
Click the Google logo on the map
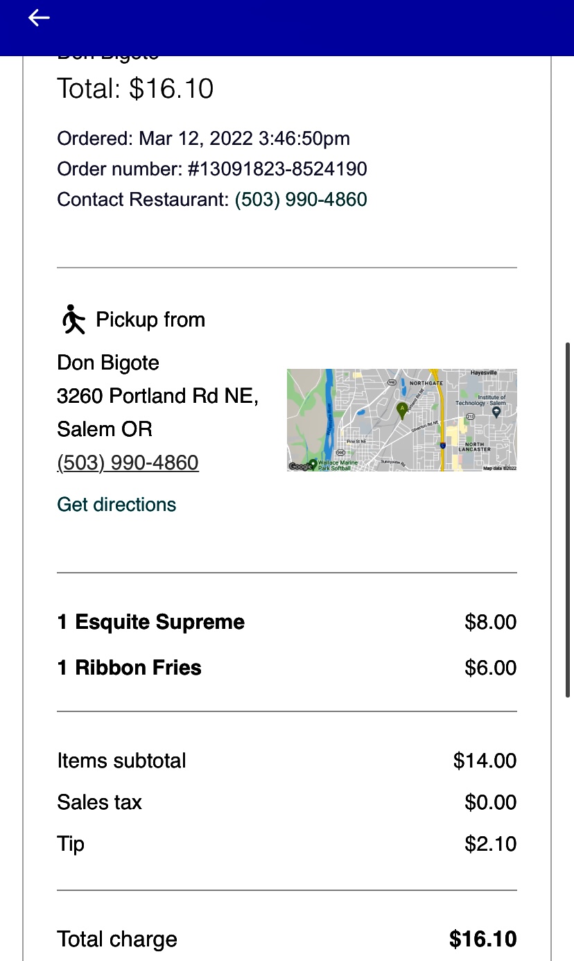[x=300, y=467]
